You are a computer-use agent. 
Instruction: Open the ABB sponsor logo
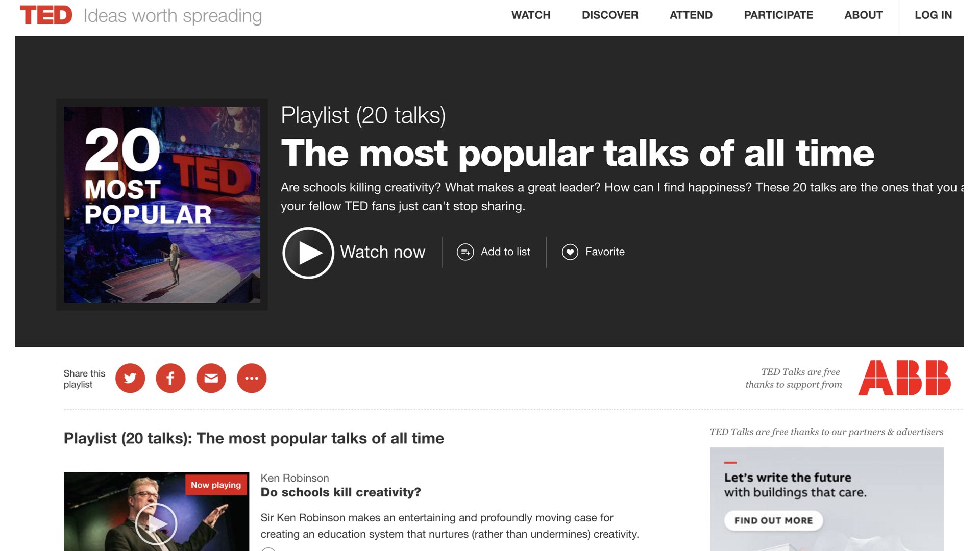pyautogui.click(x=904, y=378)
